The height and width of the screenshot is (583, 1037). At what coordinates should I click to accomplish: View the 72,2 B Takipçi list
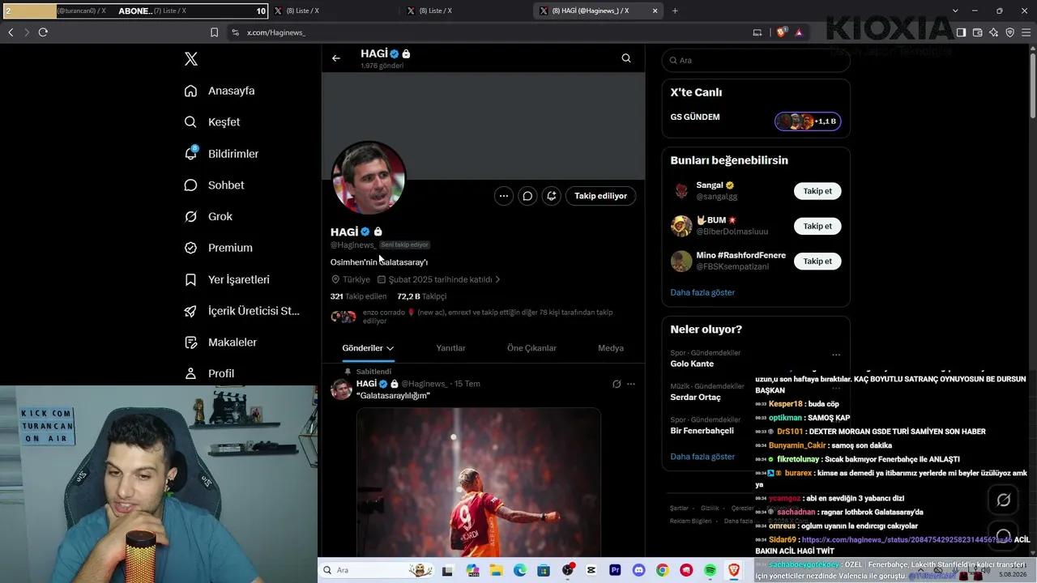coord(421,296)
